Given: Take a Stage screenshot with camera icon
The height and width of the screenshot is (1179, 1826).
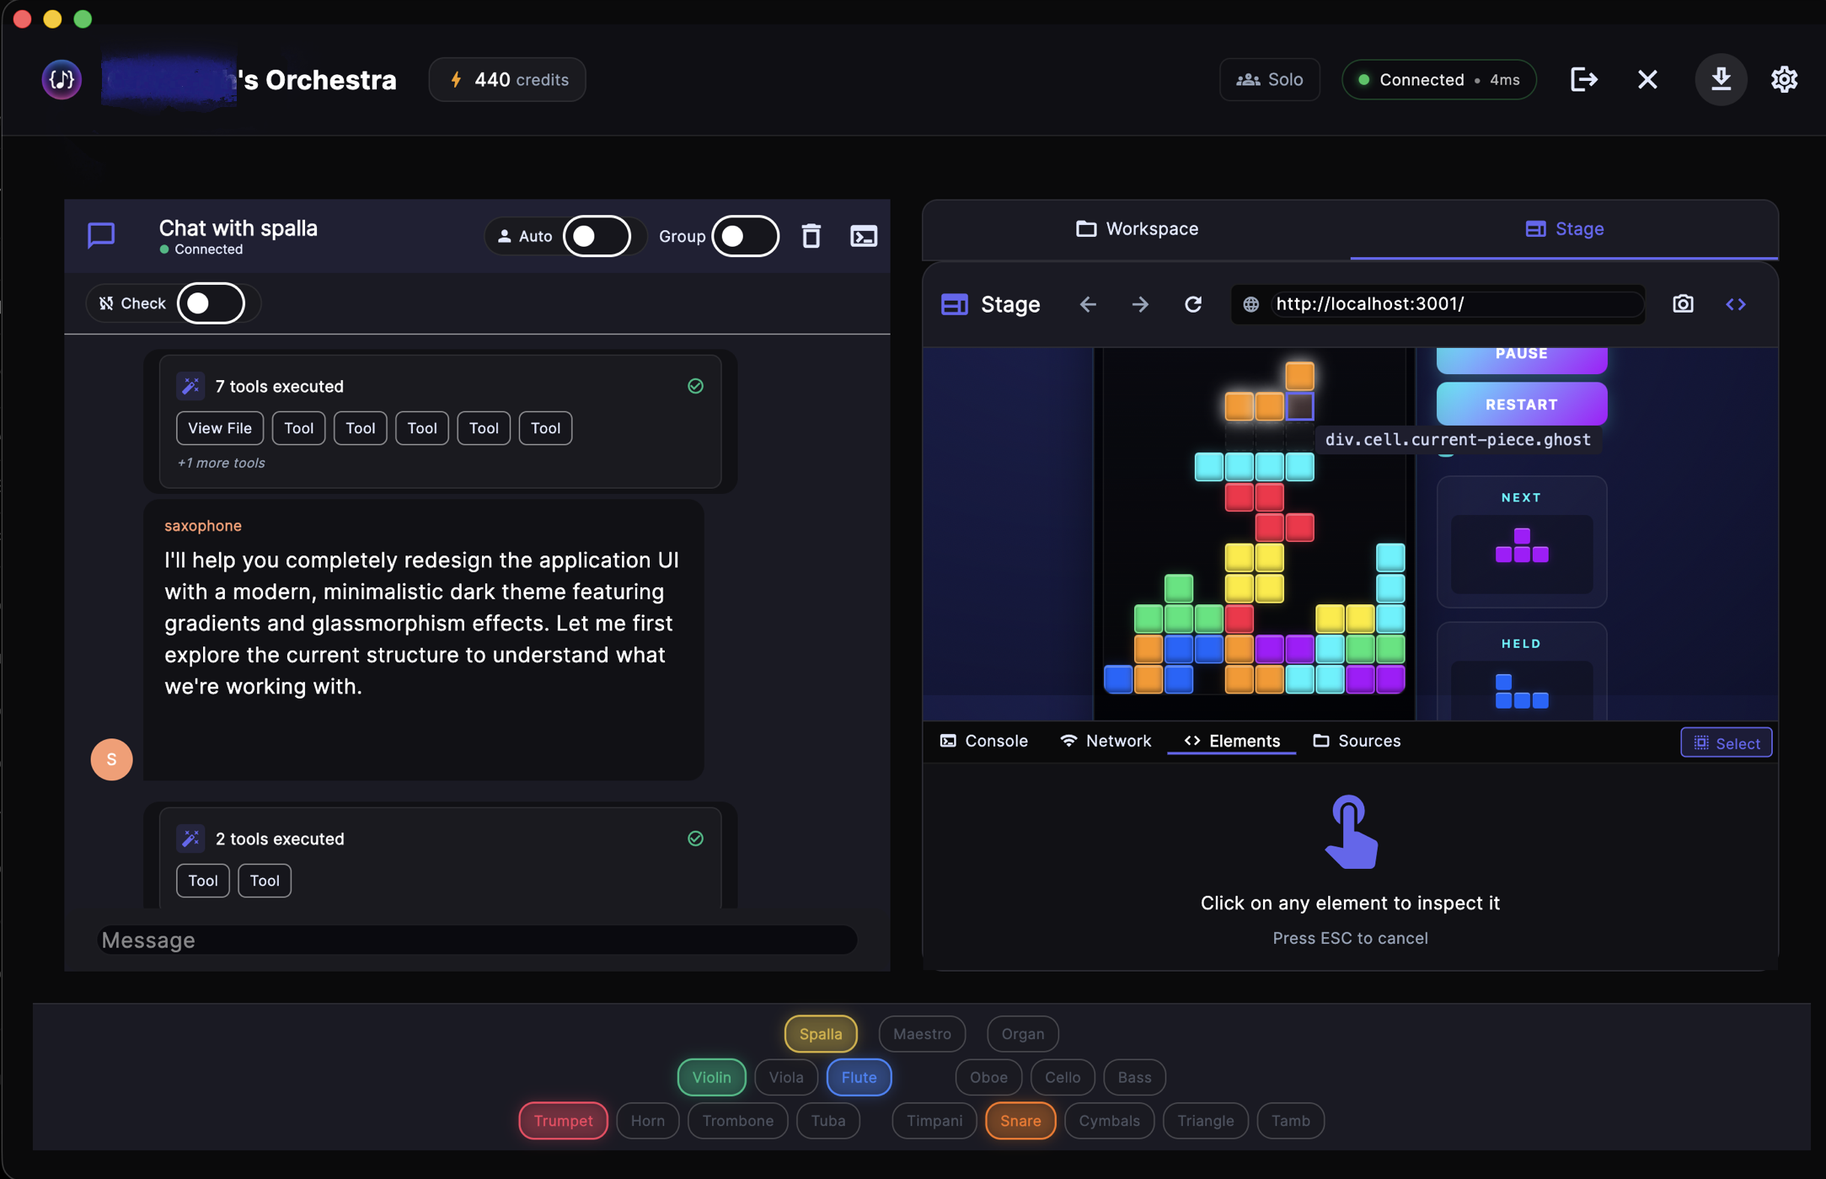Looking at the screenshot, I should [1683, 304].
